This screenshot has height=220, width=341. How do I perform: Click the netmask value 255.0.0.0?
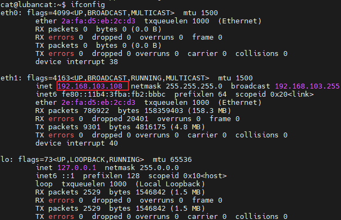[159, 168]
